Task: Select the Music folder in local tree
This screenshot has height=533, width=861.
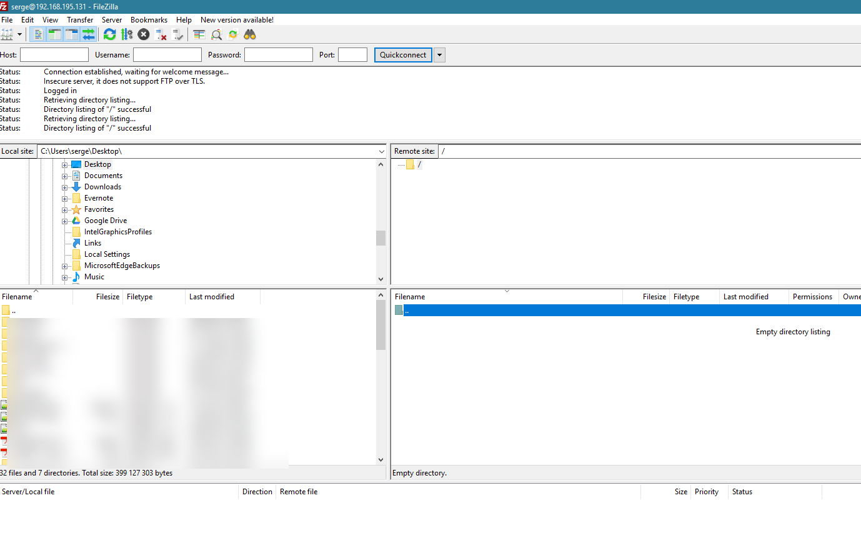Action: coord(94,277)
